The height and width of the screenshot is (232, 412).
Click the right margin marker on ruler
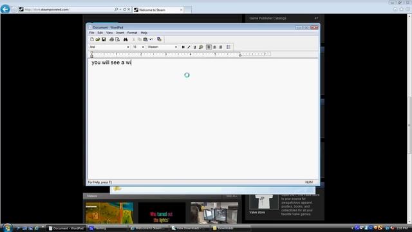tap(240, 55)
